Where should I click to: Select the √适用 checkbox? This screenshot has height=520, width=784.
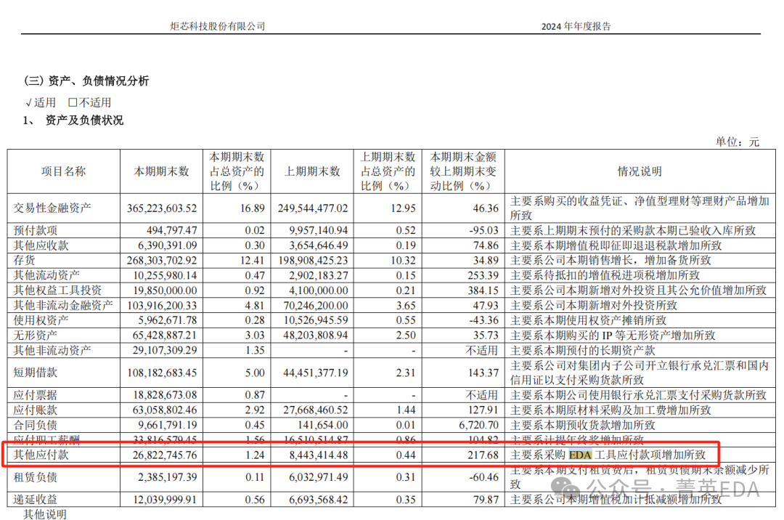pyautogui.click(x=41, y=102)
